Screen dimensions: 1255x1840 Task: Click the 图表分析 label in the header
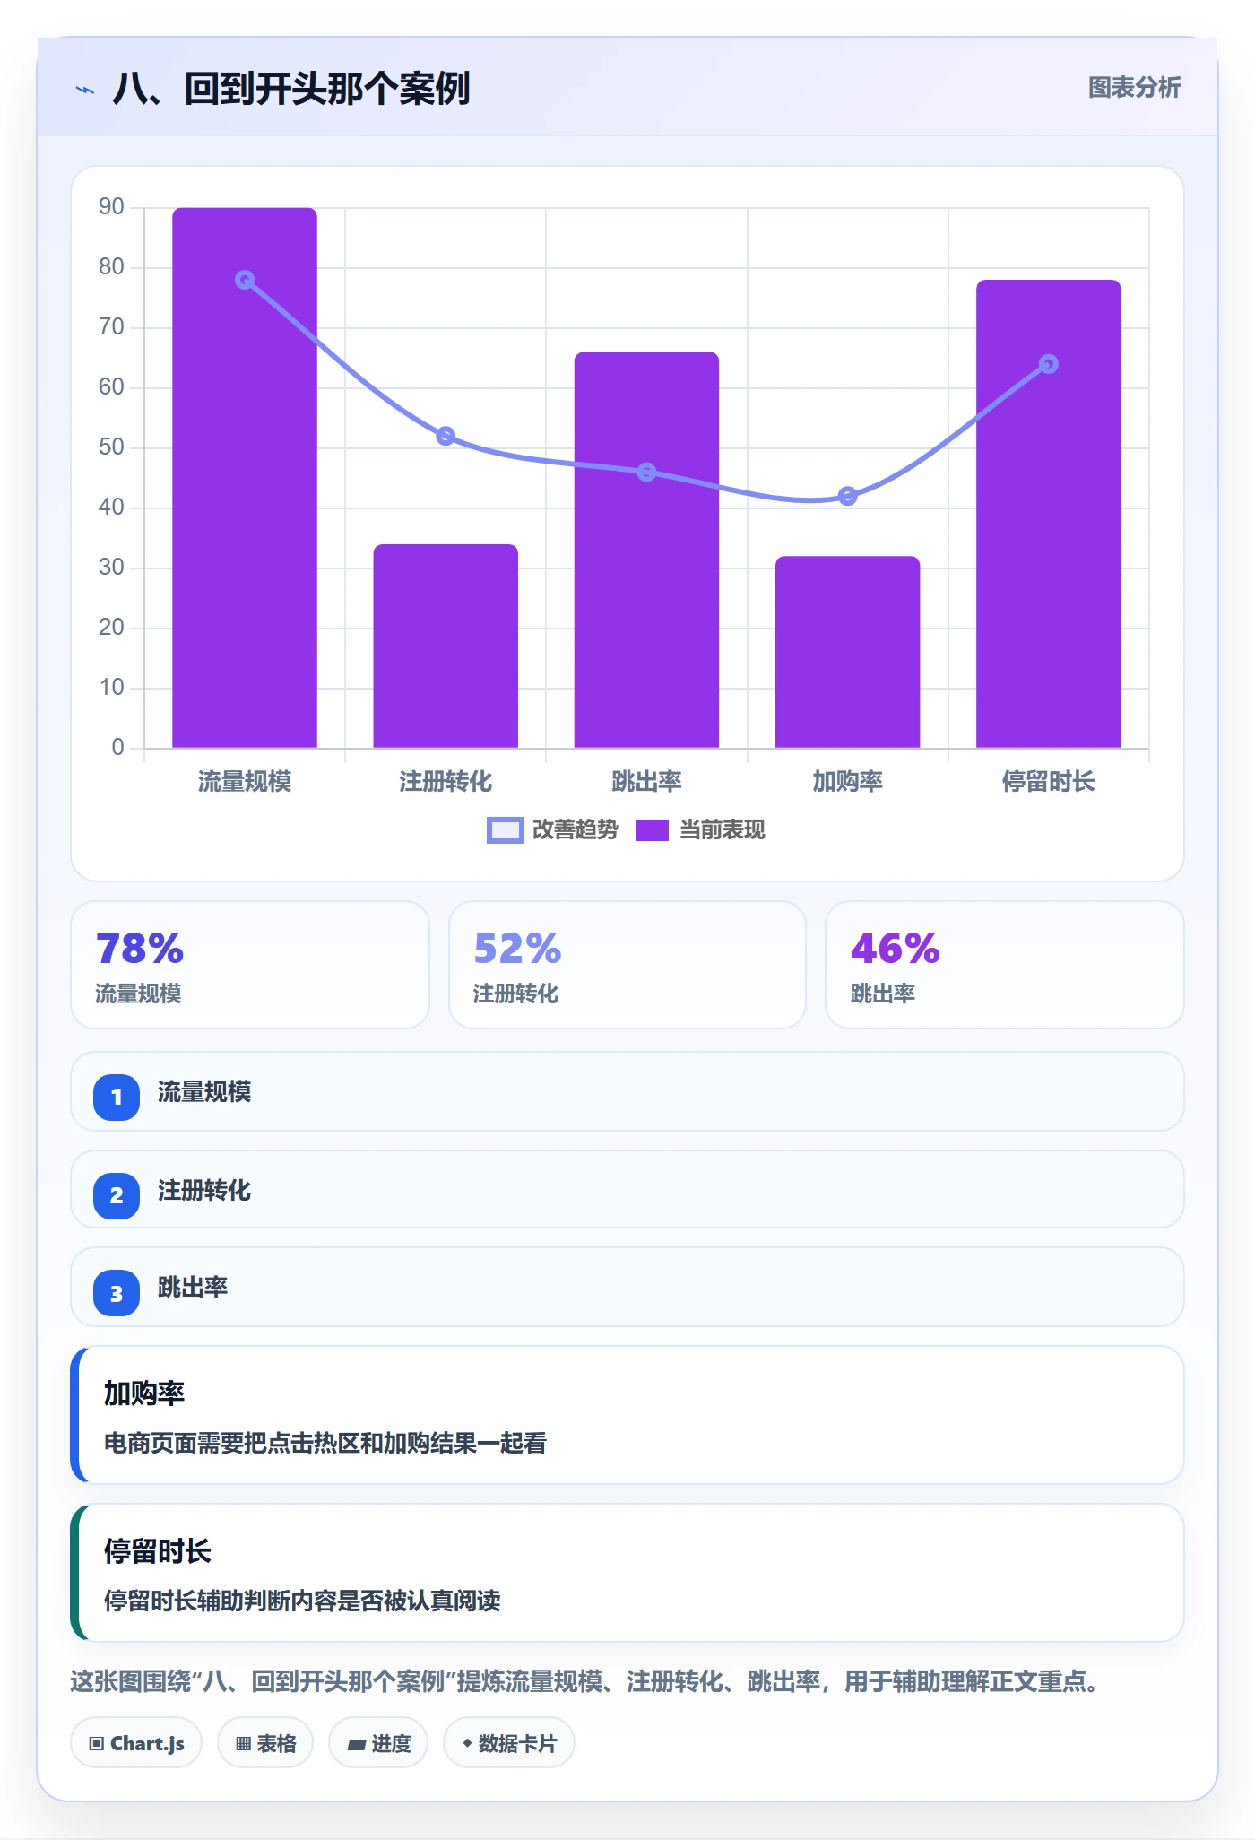point(1134,88)
